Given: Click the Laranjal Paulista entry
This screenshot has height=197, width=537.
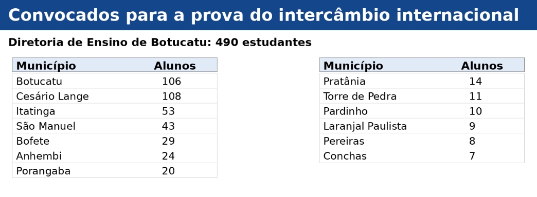Looking at the screenshot, I should click(365, 126).
